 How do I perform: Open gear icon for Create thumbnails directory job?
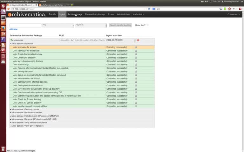coord(136,54)
